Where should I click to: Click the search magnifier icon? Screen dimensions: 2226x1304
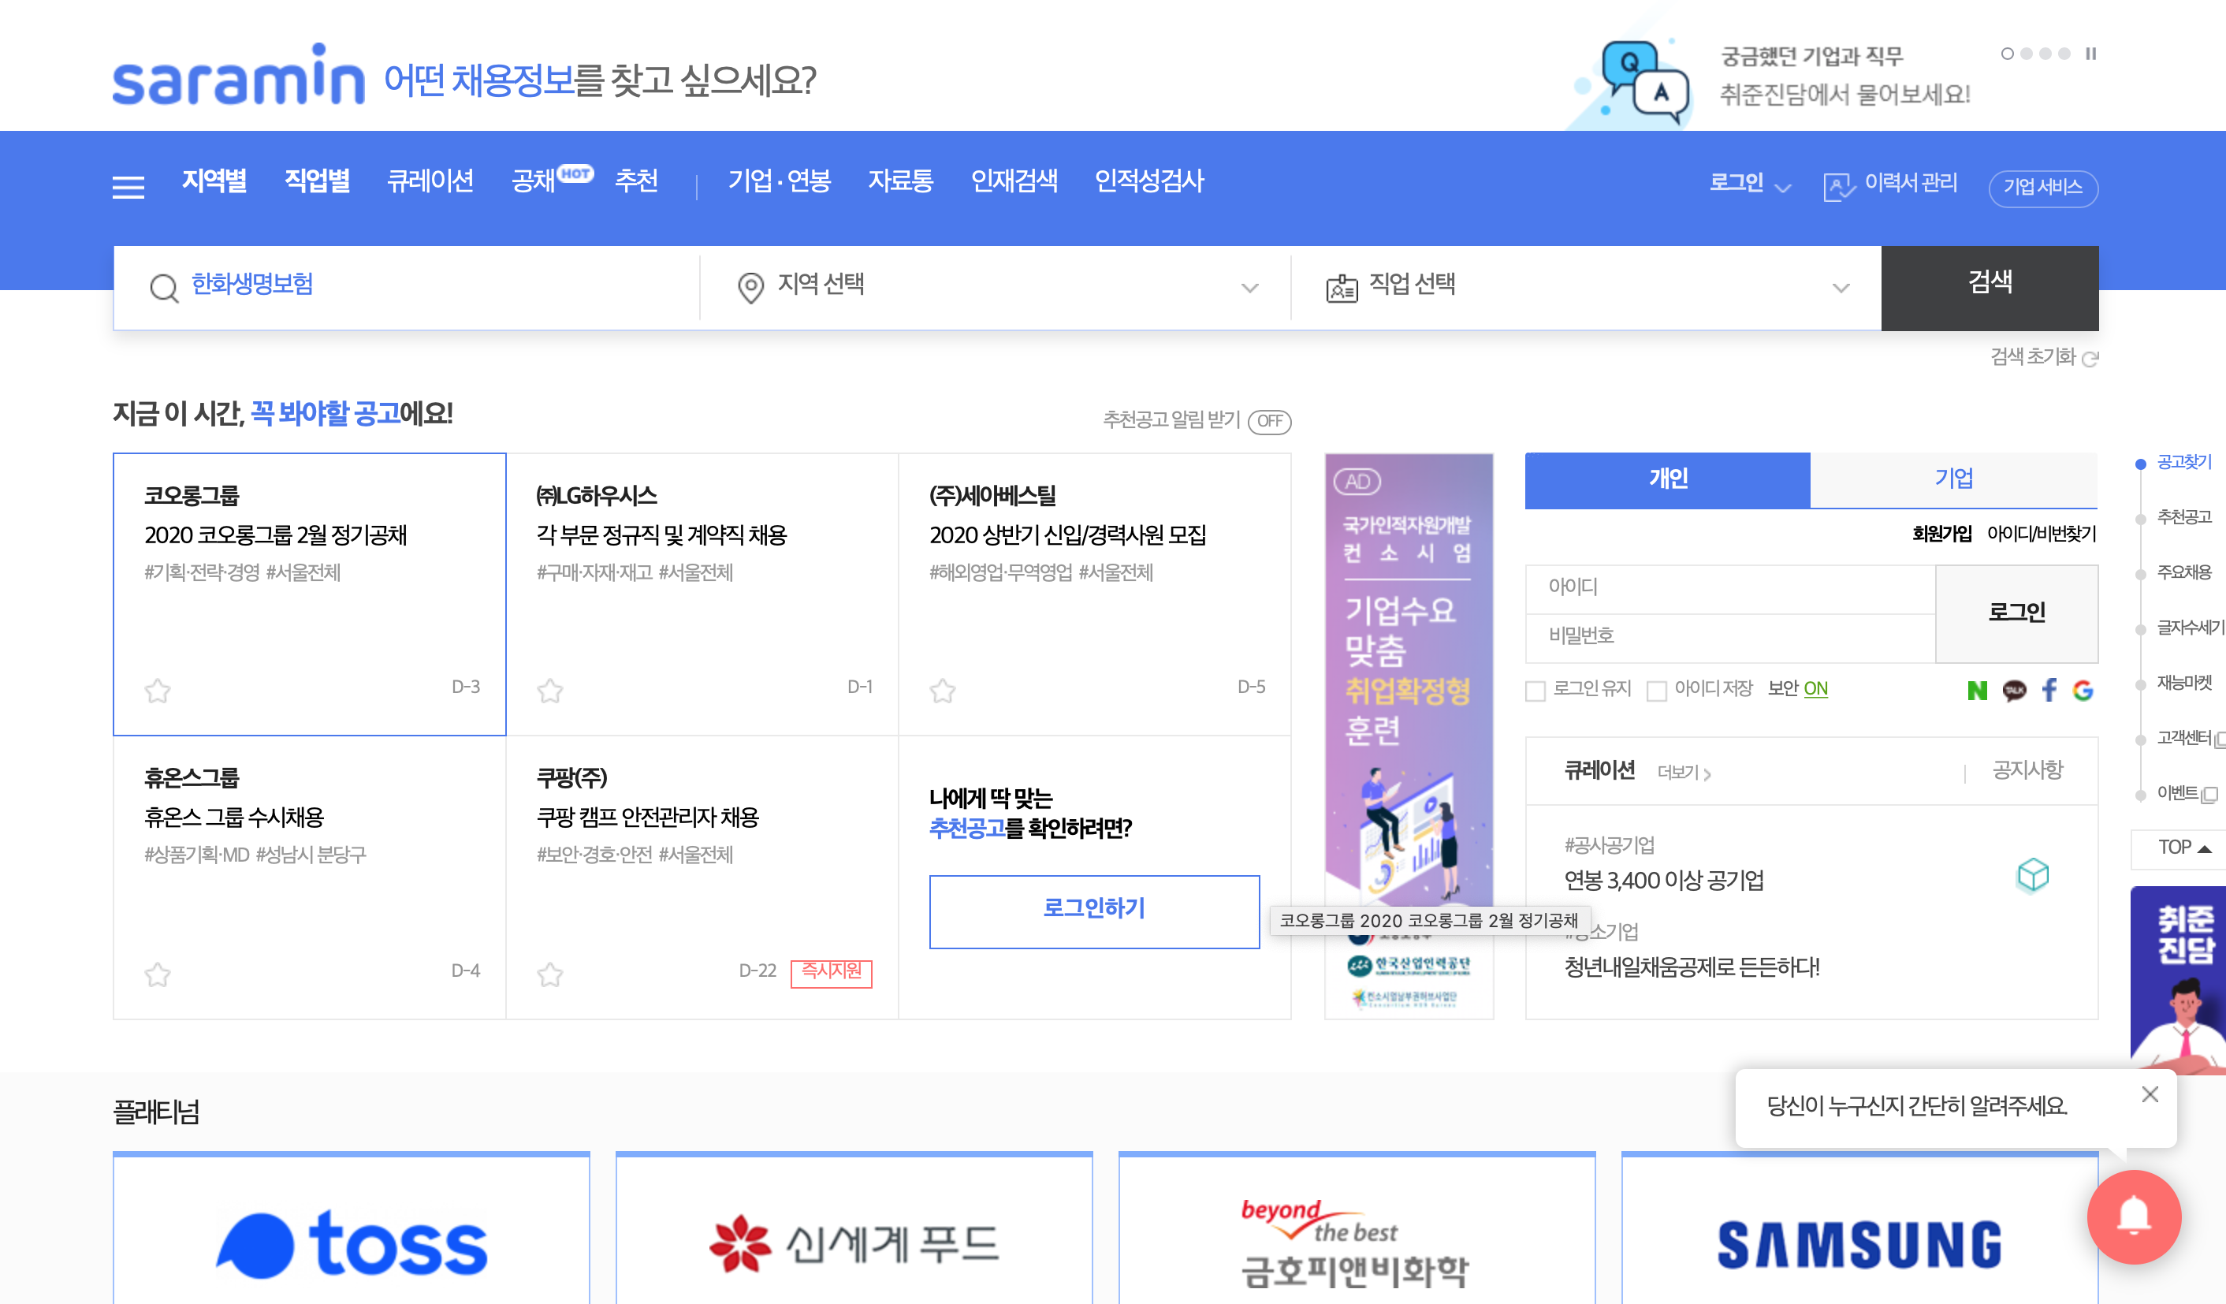click(x=163, y=288)
